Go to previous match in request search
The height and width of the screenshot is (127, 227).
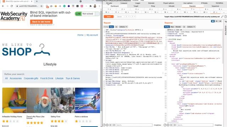[x=111, y=125]
